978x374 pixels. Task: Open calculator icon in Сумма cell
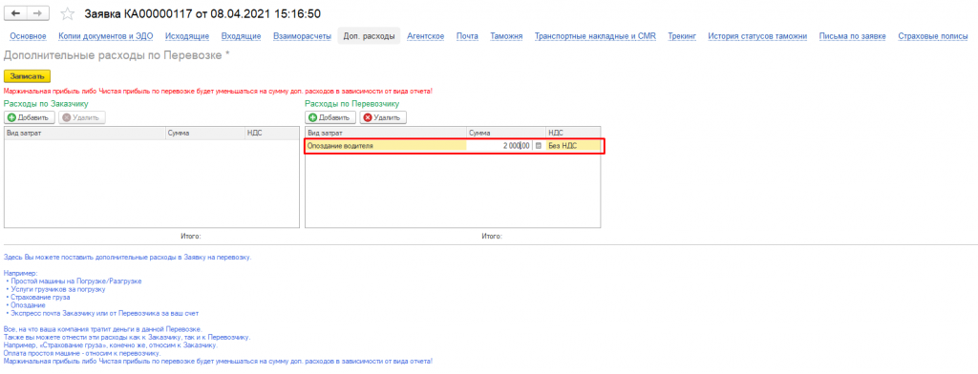[538, 146]
